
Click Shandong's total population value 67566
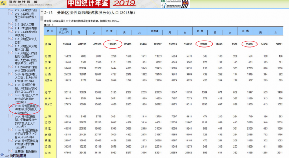[68, 153]
